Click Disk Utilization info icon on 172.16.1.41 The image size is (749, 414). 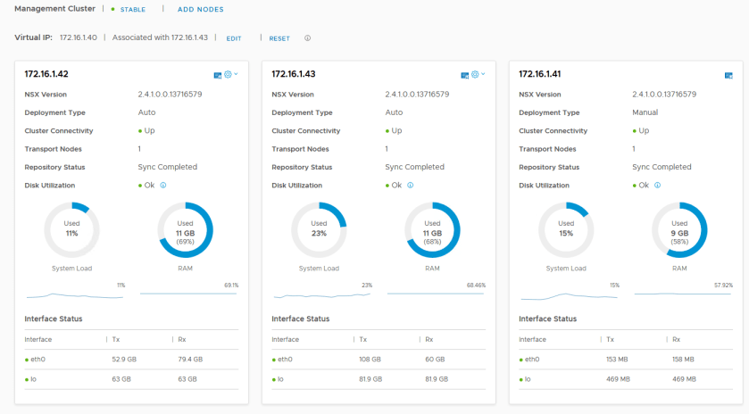tap(658, 186)
